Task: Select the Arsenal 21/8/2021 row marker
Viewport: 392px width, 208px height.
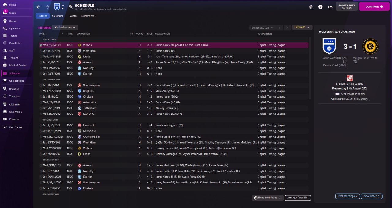Action: (41, 62)
